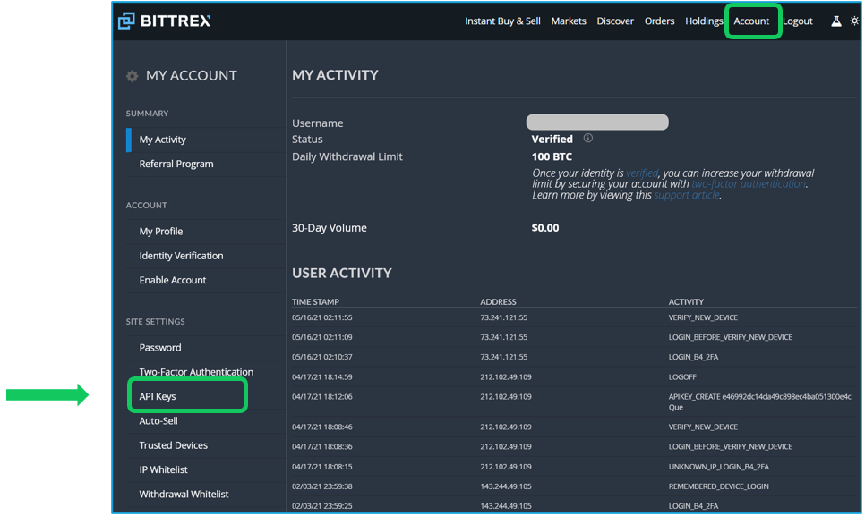Select the Account menu item

click(x=750, y=21)
